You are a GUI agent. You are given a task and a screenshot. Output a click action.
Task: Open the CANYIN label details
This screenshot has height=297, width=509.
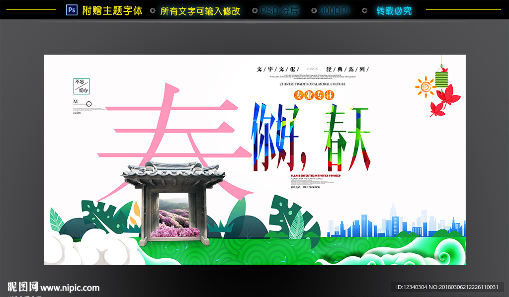(x=313, y=68)
